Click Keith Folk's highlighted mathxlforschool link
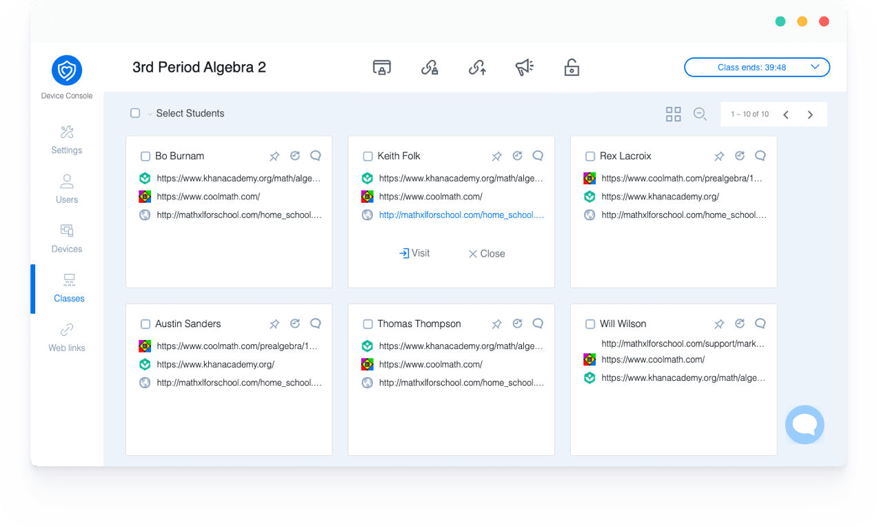 point(461,215)
